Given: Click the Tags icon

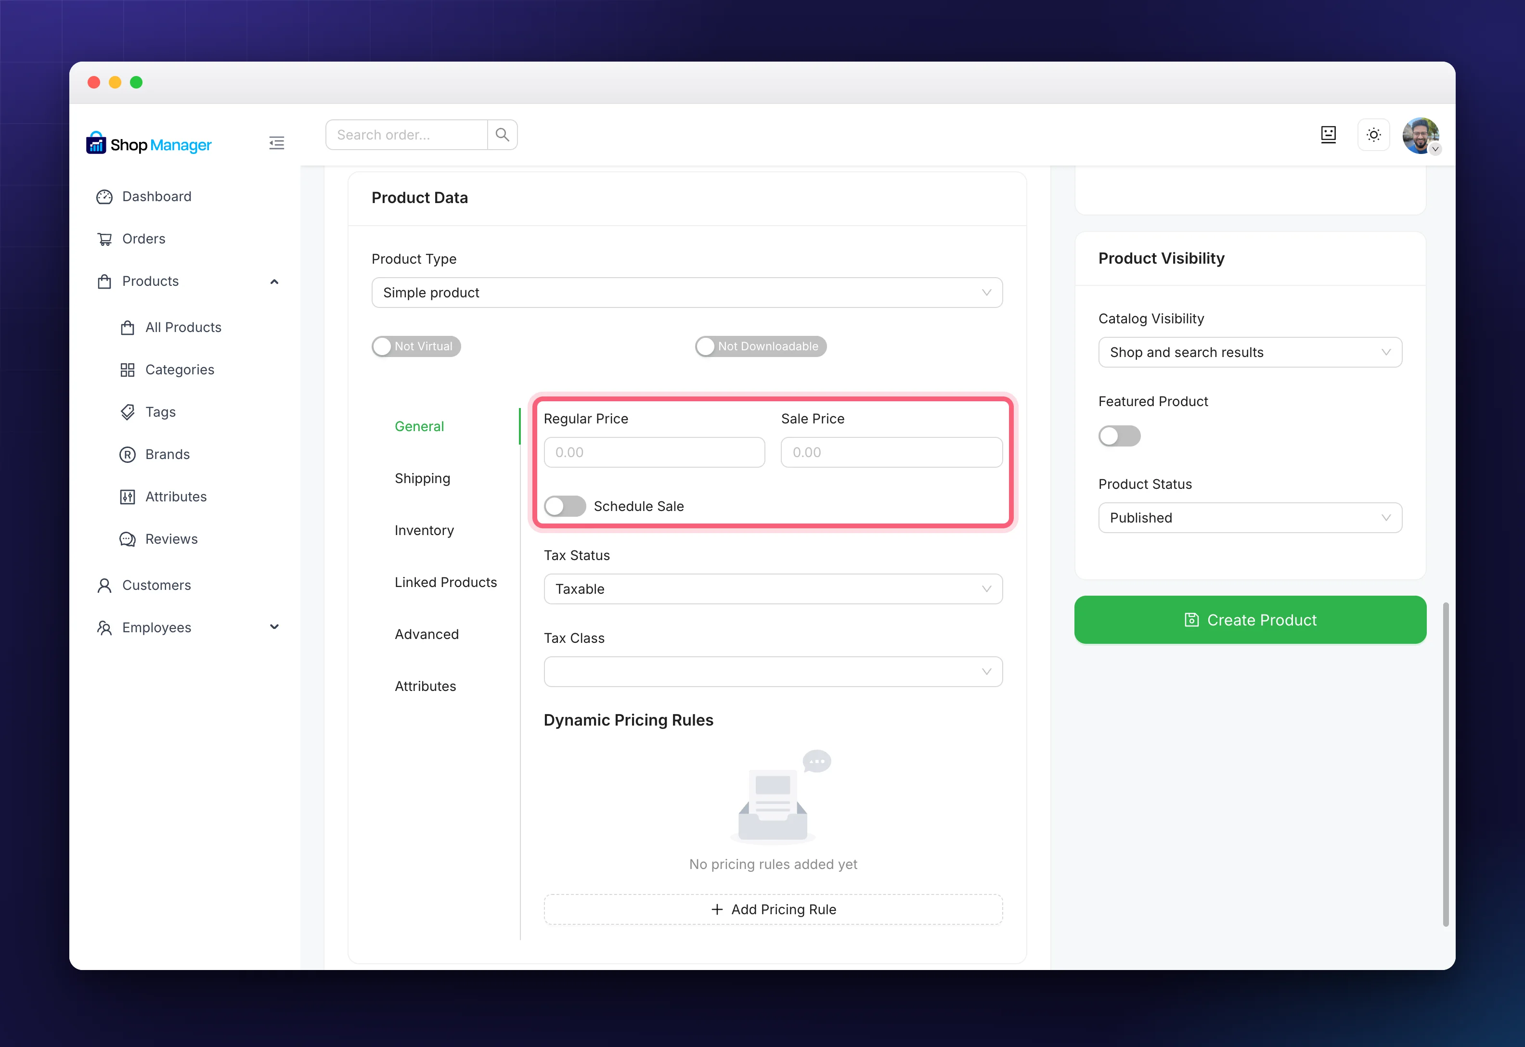Looking at the screenshot, I should [x=127, y=412].
